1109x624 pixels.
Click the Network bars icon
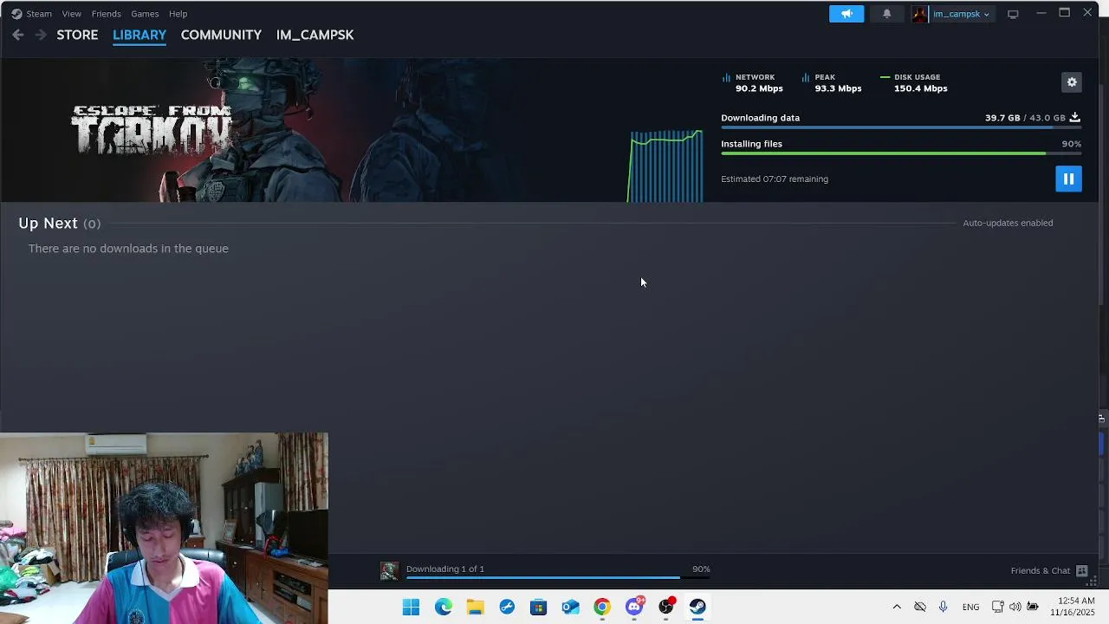click(726, 77)
